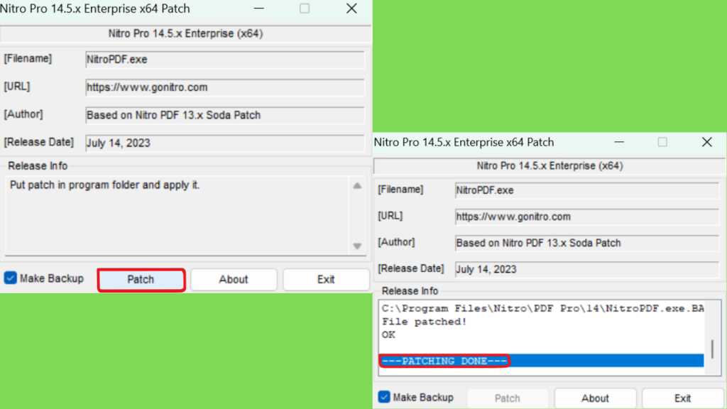Uncheck Make Backup in left window
Viewport: 727px width, 409px height.
(10, 278)
